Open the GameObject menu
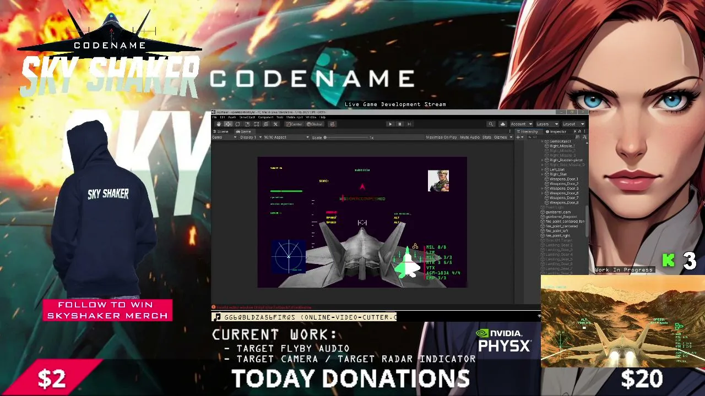This screenshot has width=705, height=396. pos(247,117)
